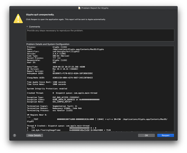Select the Terminating Process exc handler line
Image resolution: width=187 pixels, height=153 pixels.
click(x=50, y=110)
